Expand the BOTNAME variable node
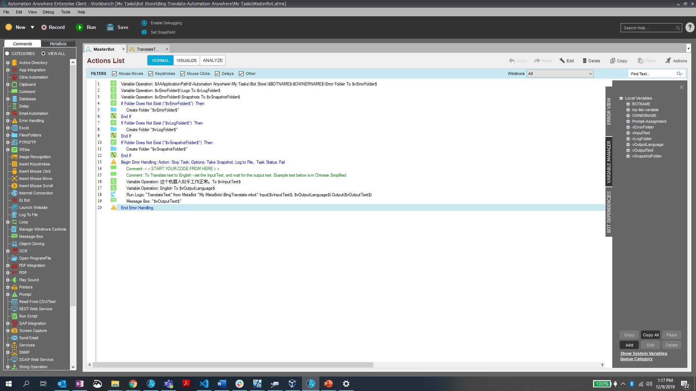Viewport: 696px width, 391px height. [x=628, y=104]
